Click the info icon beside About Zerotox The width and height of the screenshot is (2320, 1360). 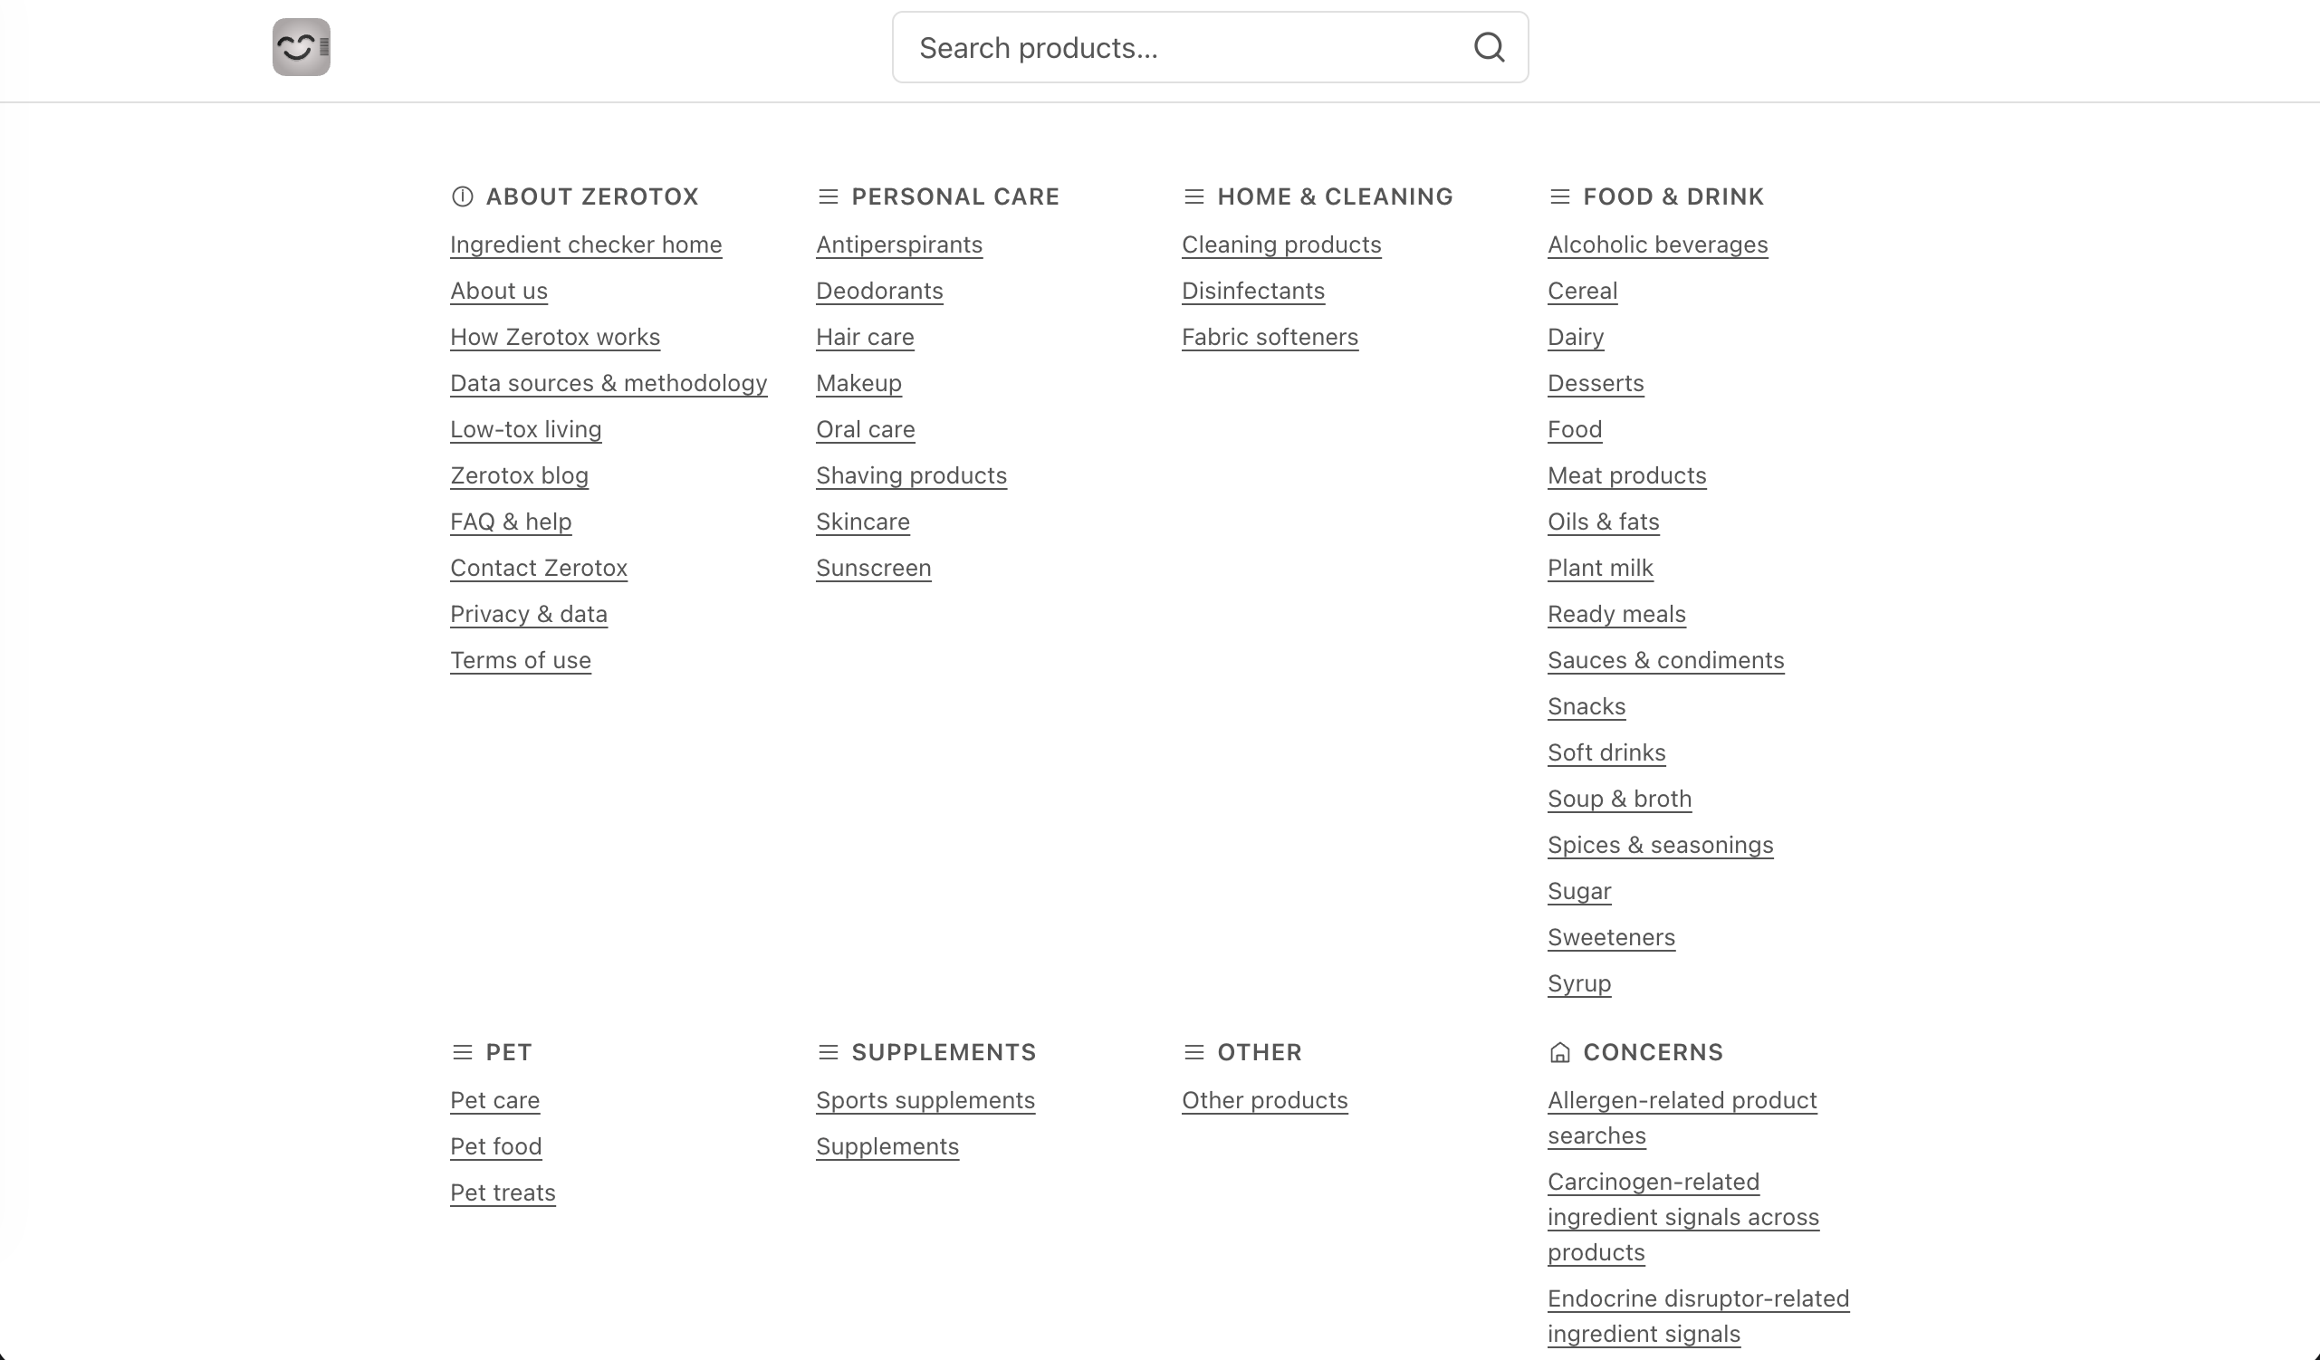tap(462, 196)
